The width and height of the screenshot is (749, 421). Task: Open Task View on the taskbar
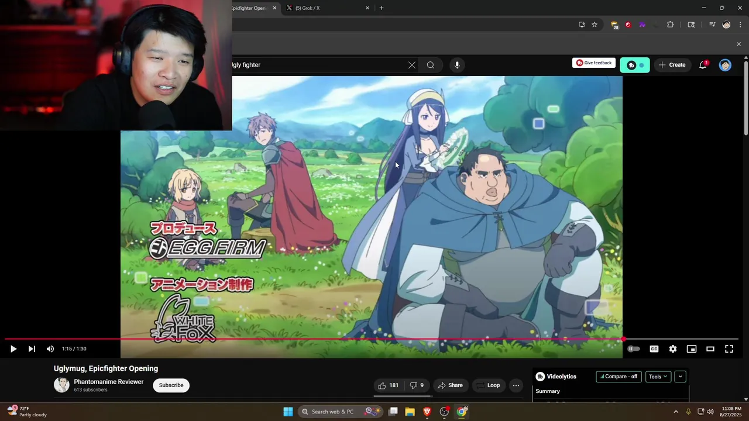coord(393,412)
